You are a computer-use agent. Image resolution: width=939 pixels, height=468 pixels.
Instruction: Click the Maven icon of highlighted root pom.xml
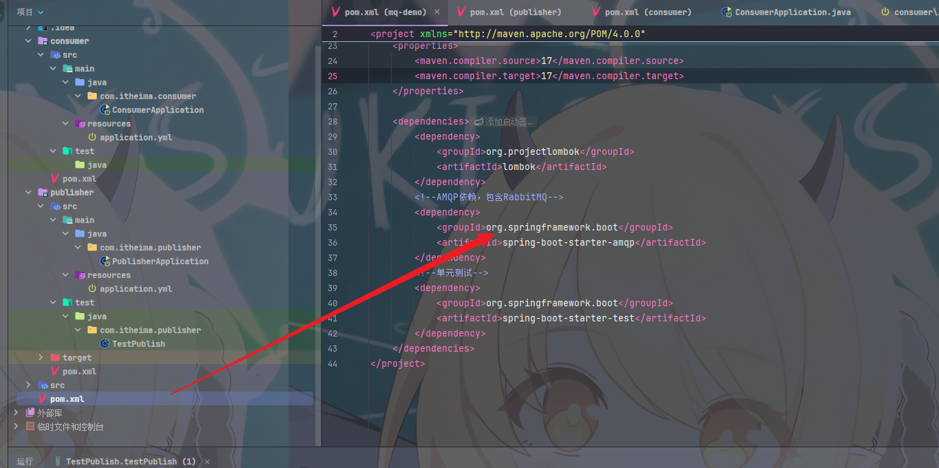point(43,399)
